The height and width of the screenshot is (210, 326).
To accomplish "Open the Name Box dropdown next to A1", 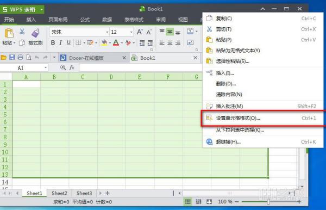I will click(46, 67).
